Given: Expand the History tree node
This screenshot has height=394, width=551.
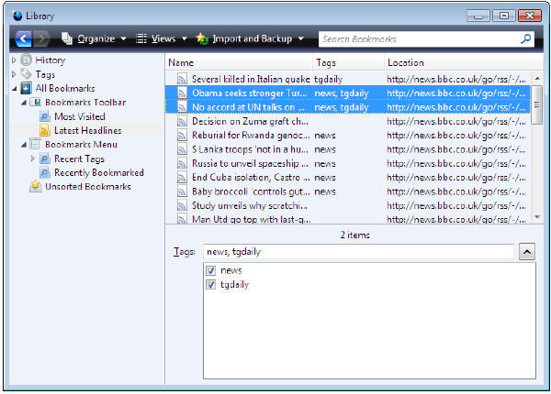Looking at the screenshot, I should click(x=14, y=60).
